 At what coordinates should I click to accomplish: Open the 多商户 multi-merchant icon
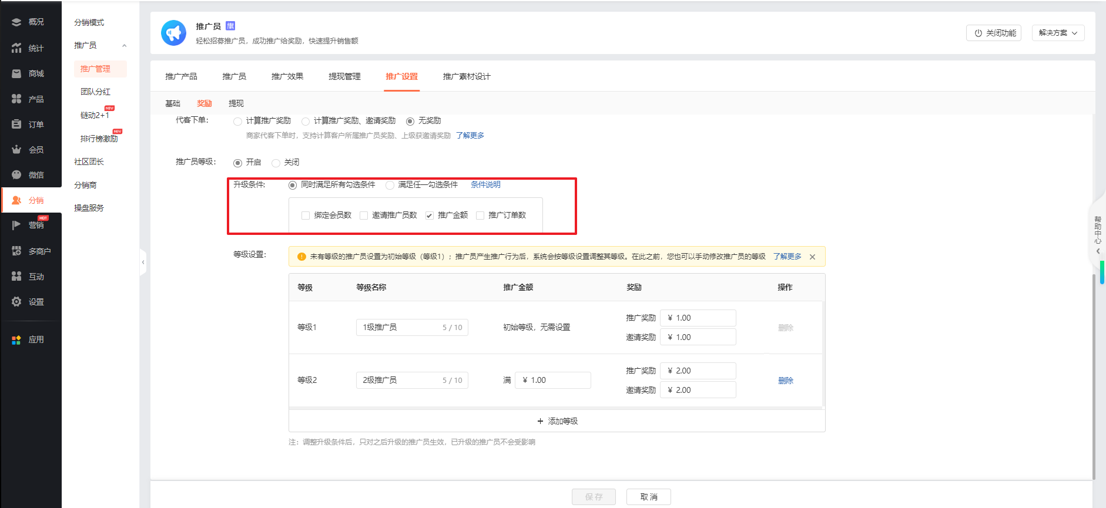click(16, 251)
